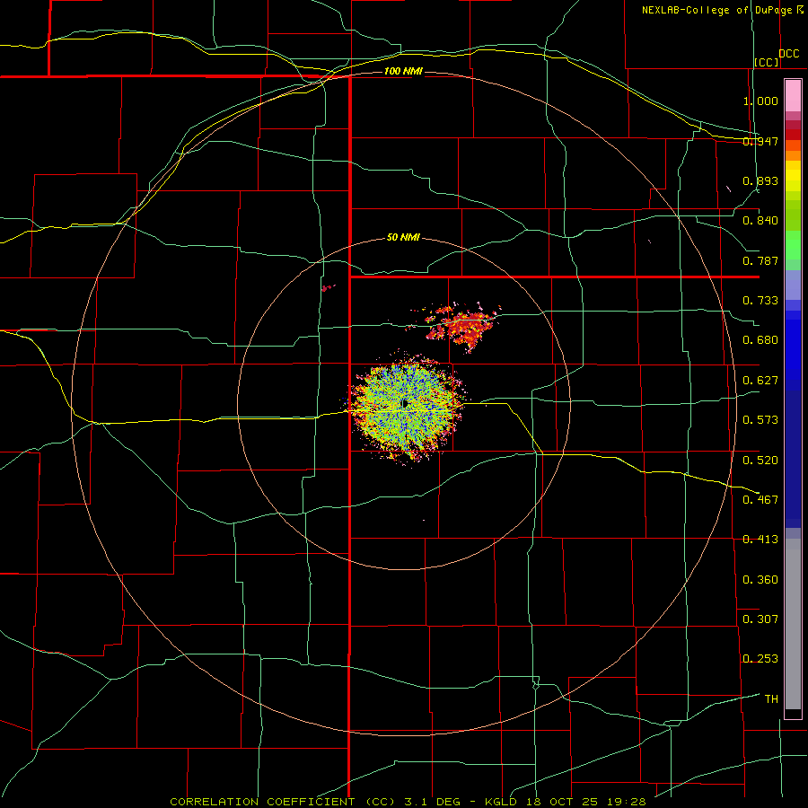Click the 0.520 scale value

pos(760,461)
